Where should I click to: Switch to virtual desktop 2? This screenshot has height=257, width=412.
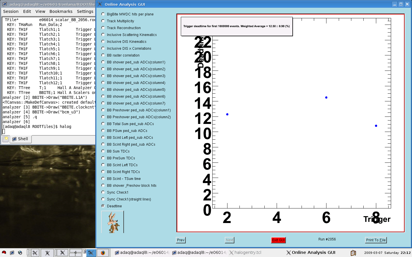[x=47, y=253]
